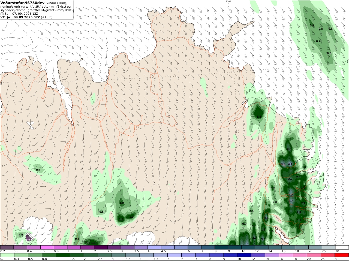Pick bottom legend row bright red swatch after 30
The height and width of the screenshot is (261, 349).
[x=342, y=255]
